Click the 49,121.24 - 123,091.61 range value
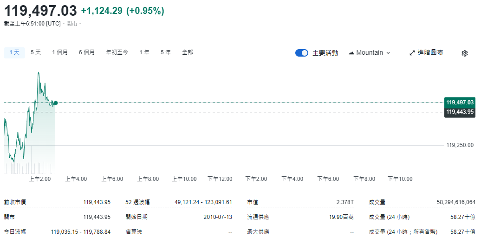This screenshot has width=481, height=244. point(203,202)
